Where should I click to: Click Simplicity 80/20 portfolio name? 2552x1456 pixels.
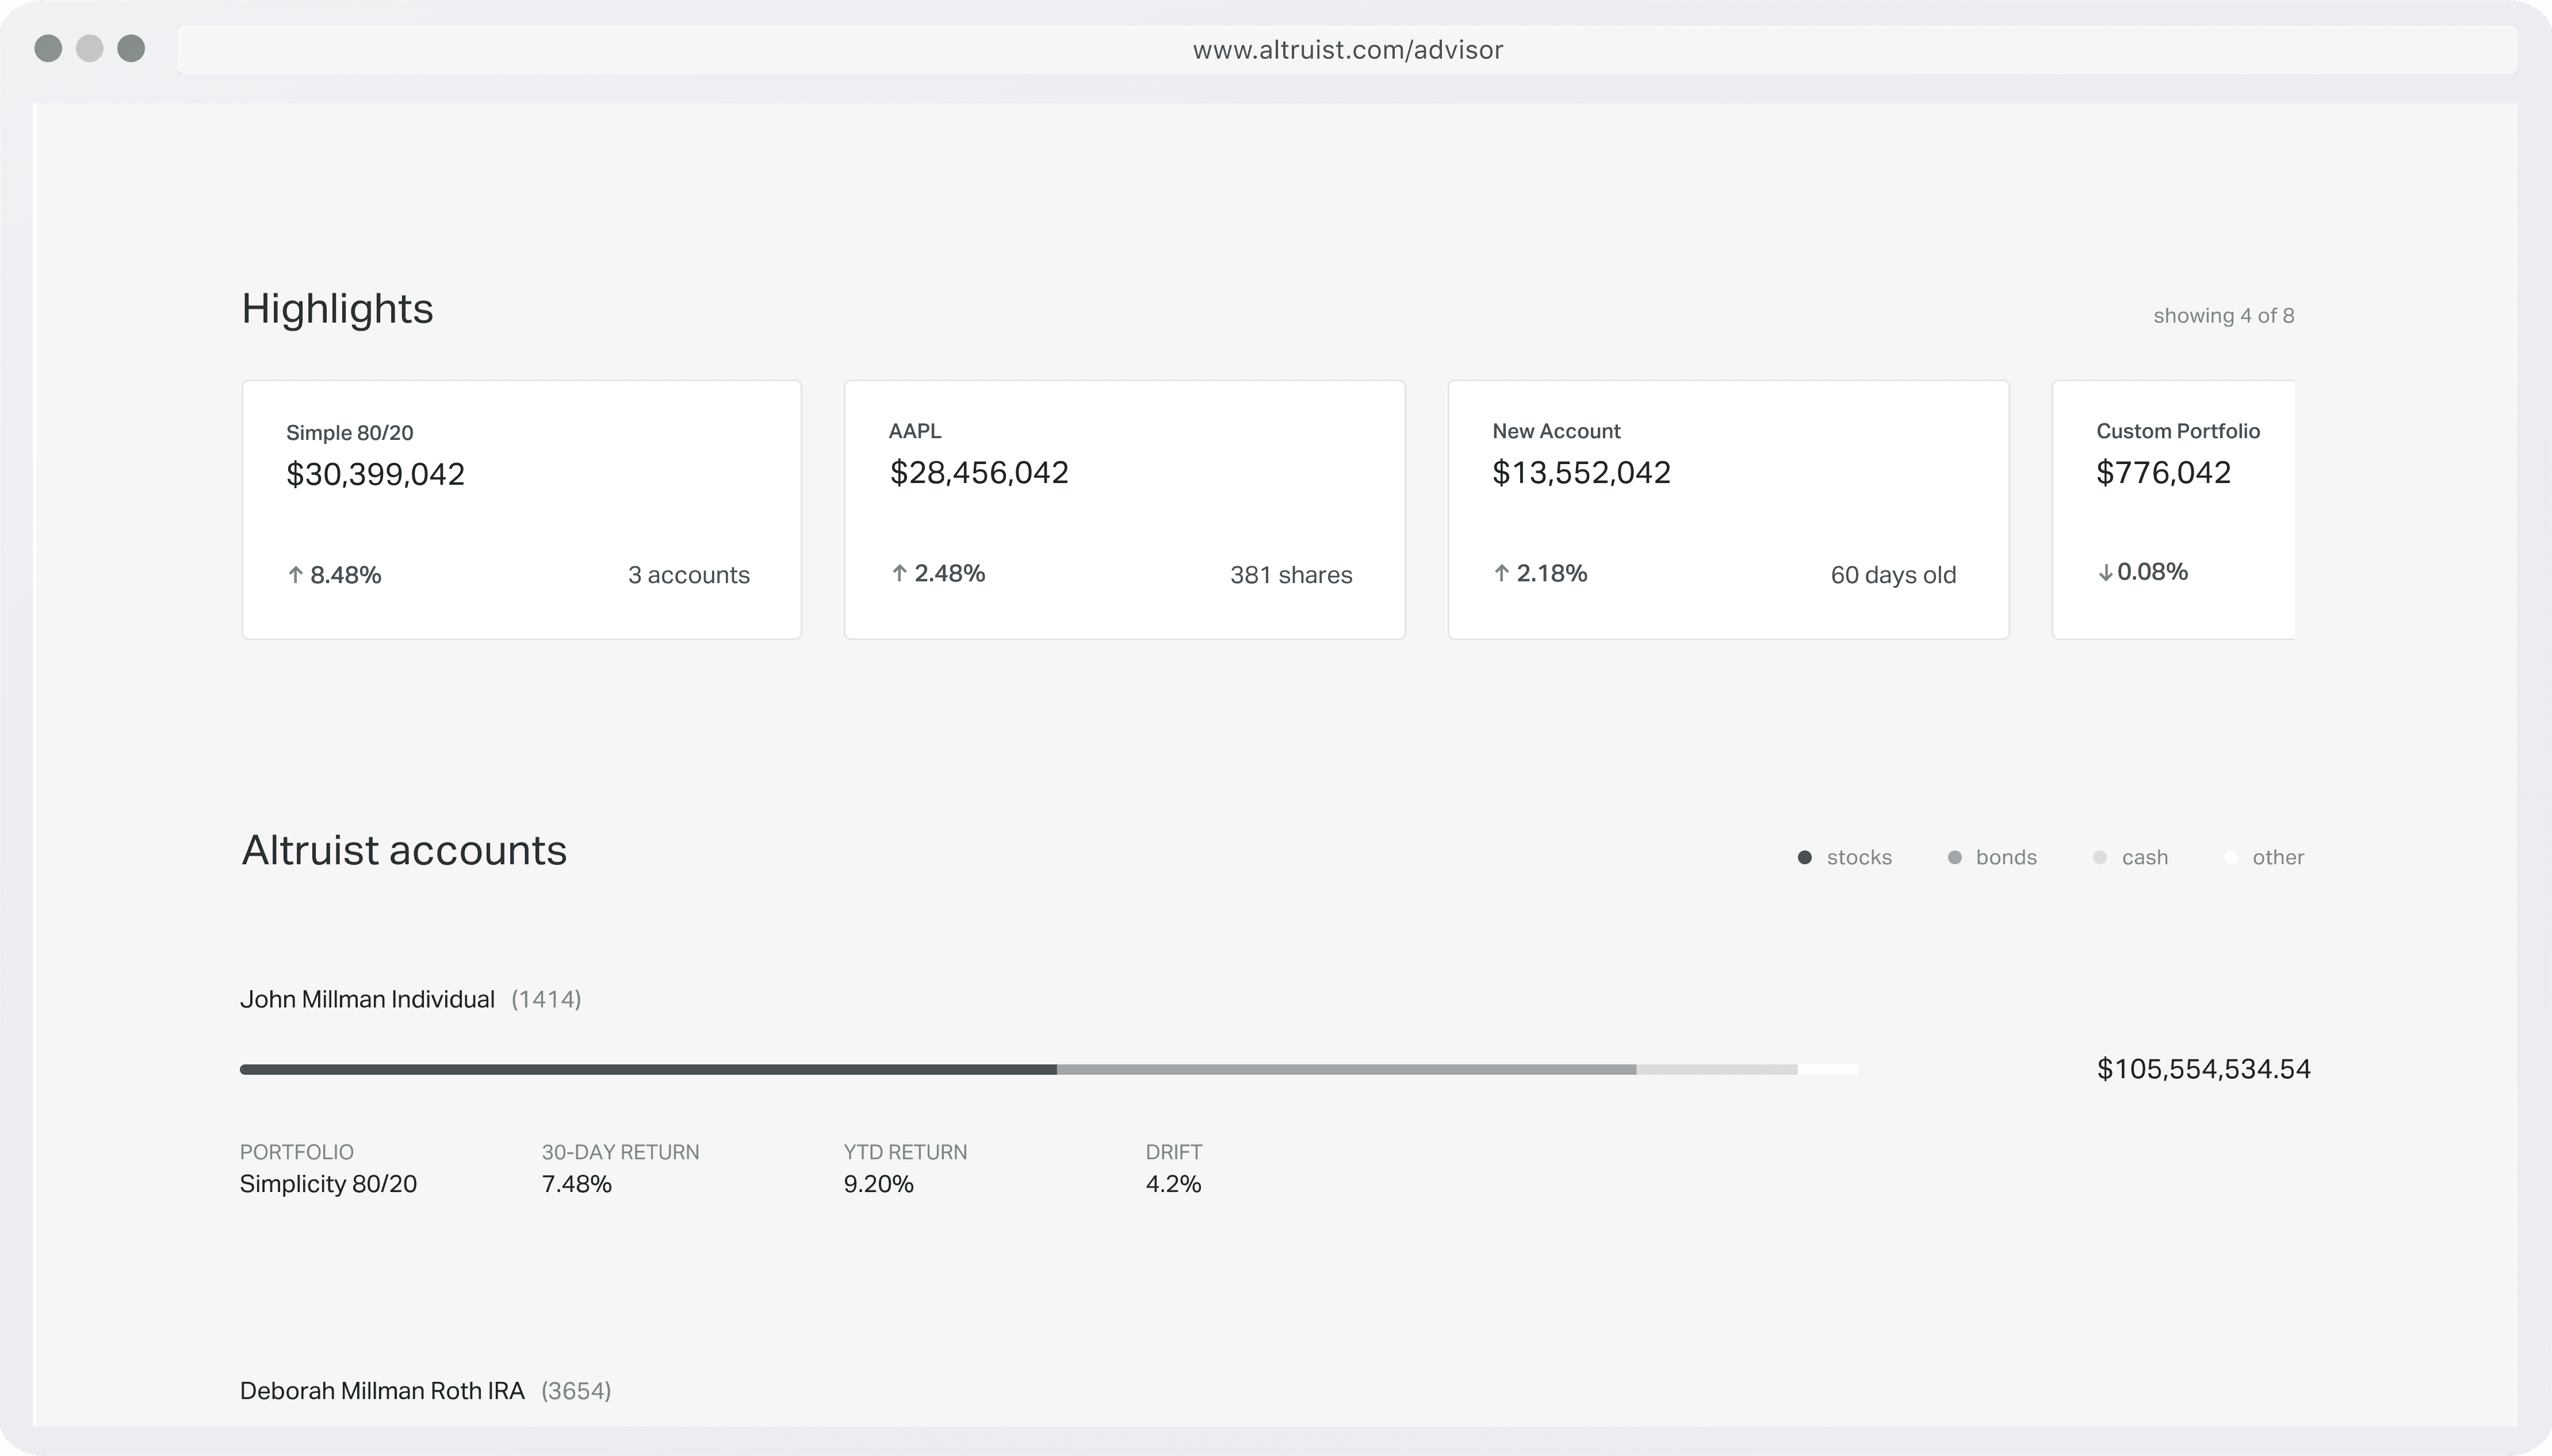(x=328, y=1184)
